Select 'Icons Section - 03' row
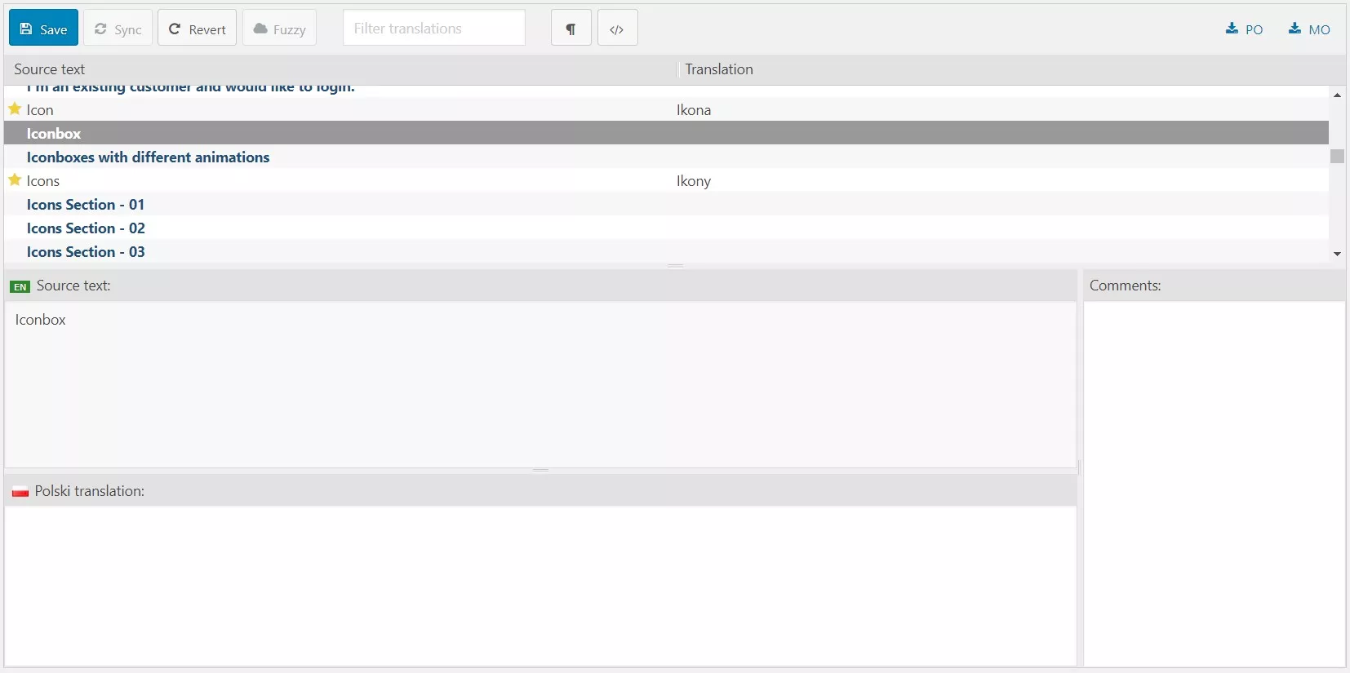 (x=666, y=251)
